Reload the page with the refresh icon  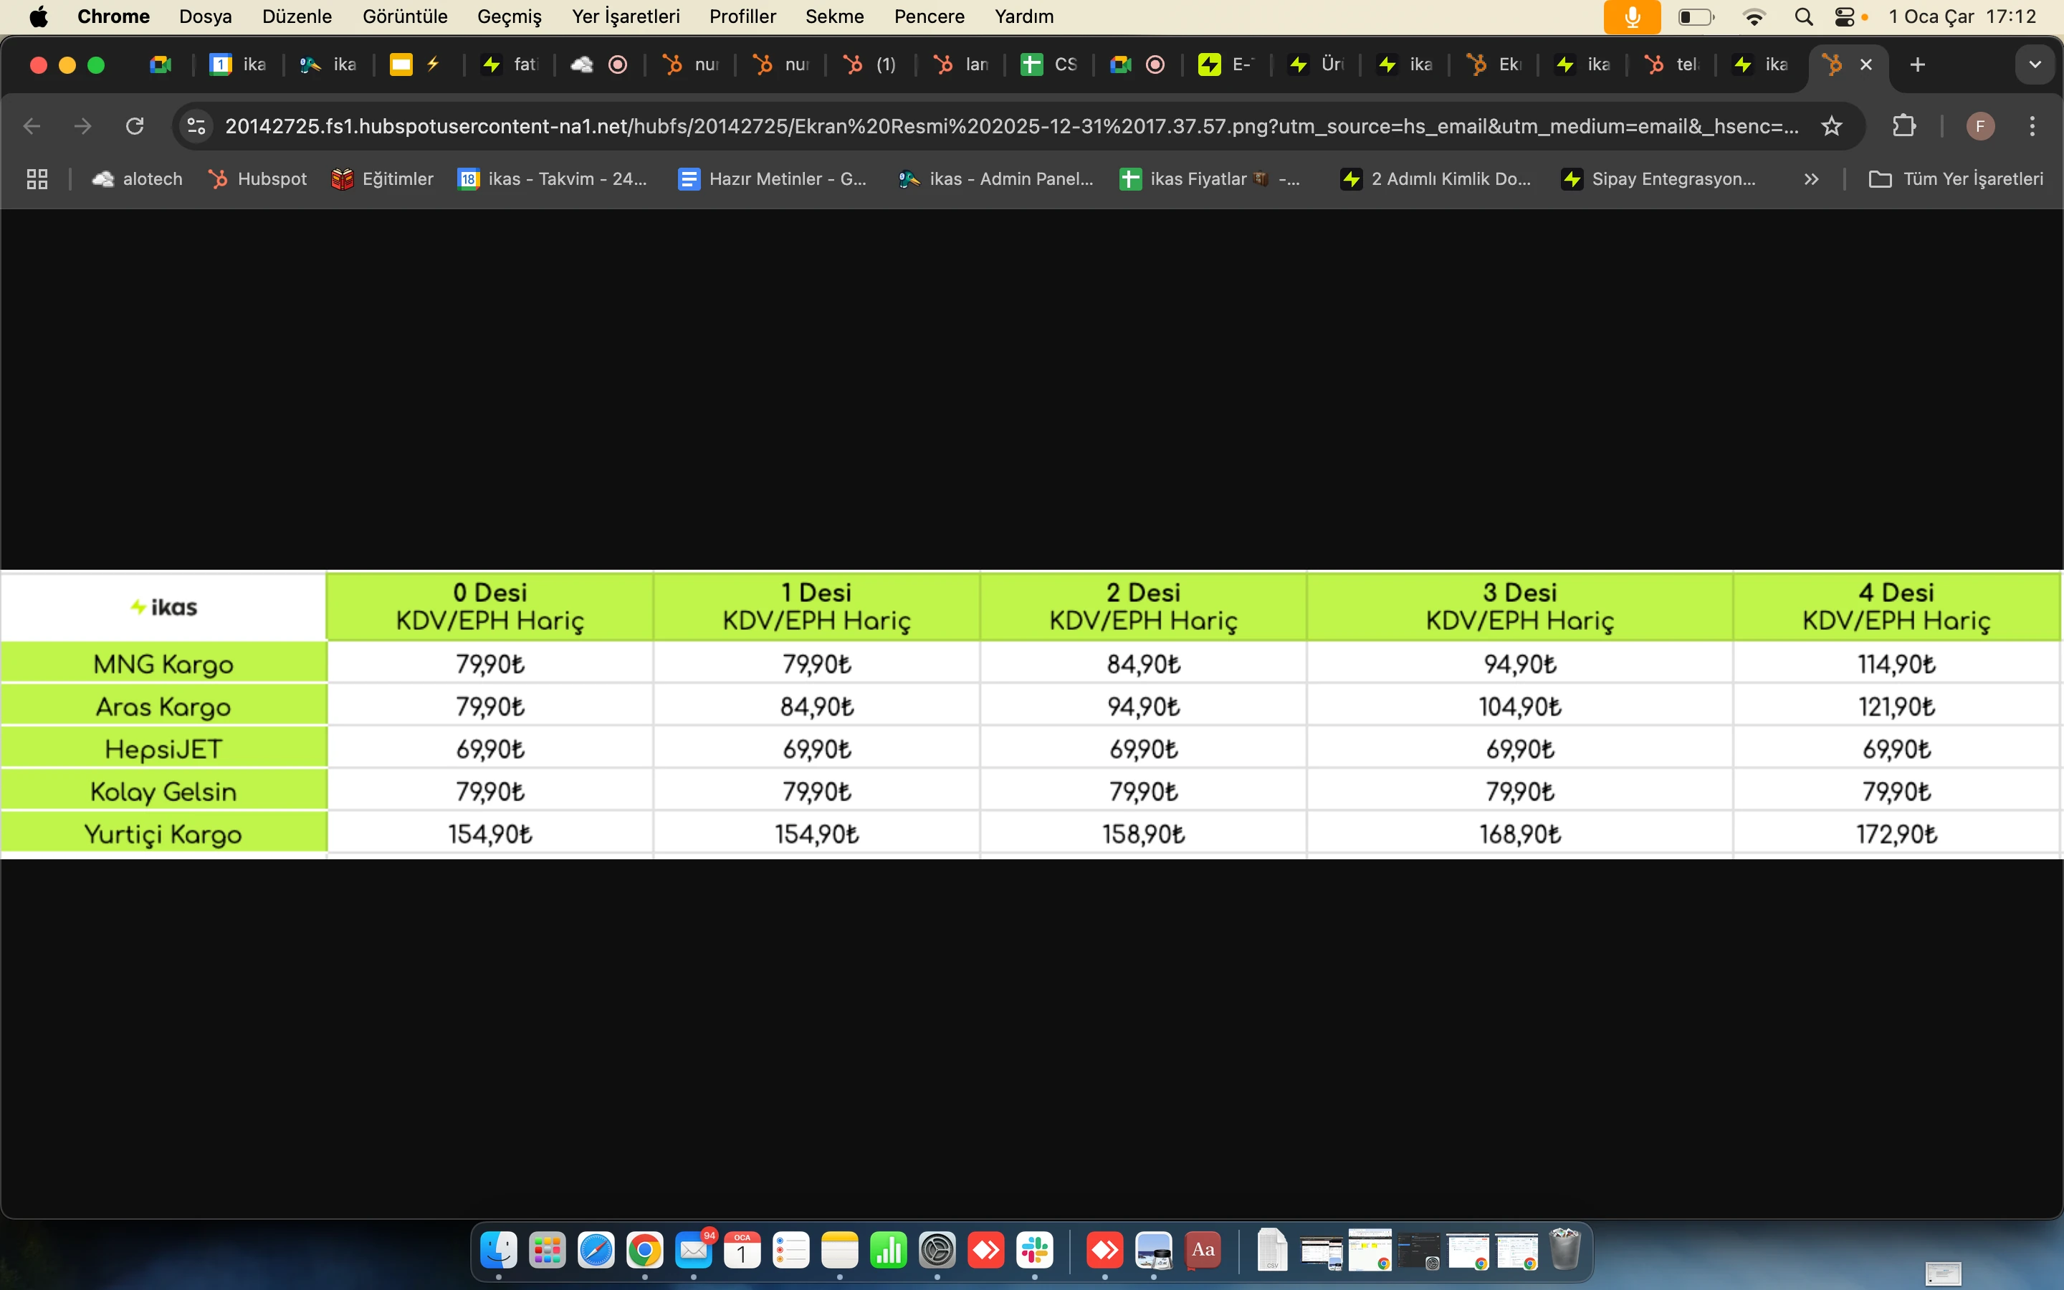click(135, 126)
